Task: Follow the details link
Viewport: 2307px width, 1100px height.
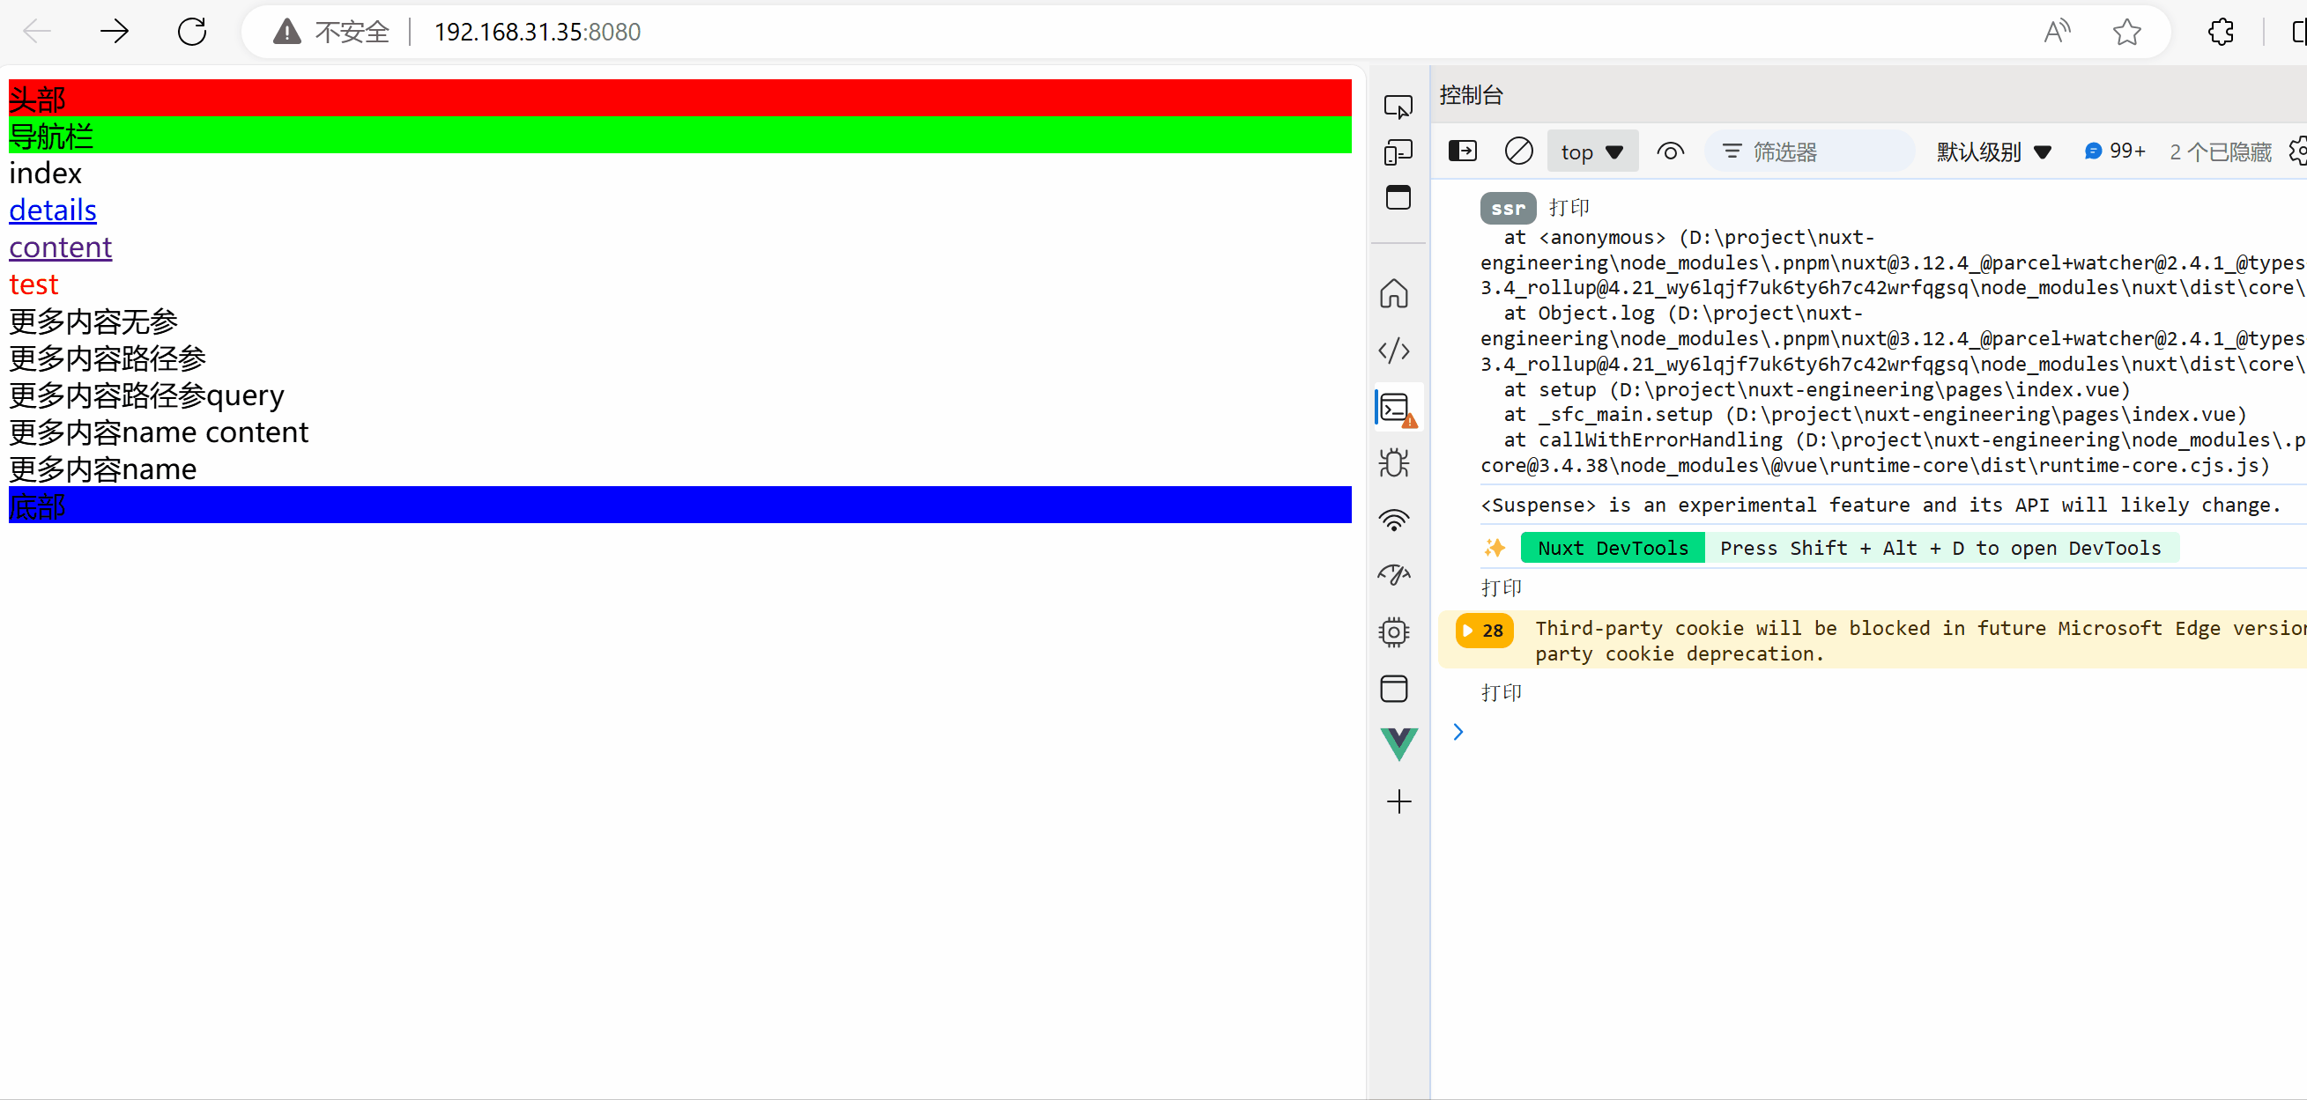Action: pos(53,210)
